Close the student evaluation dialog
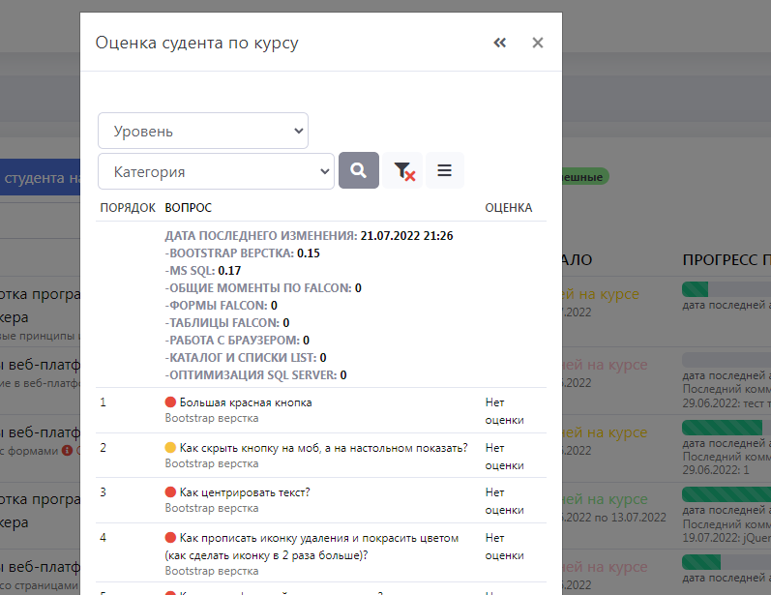This screenshot has height=595, width=771. coord(538,43)
